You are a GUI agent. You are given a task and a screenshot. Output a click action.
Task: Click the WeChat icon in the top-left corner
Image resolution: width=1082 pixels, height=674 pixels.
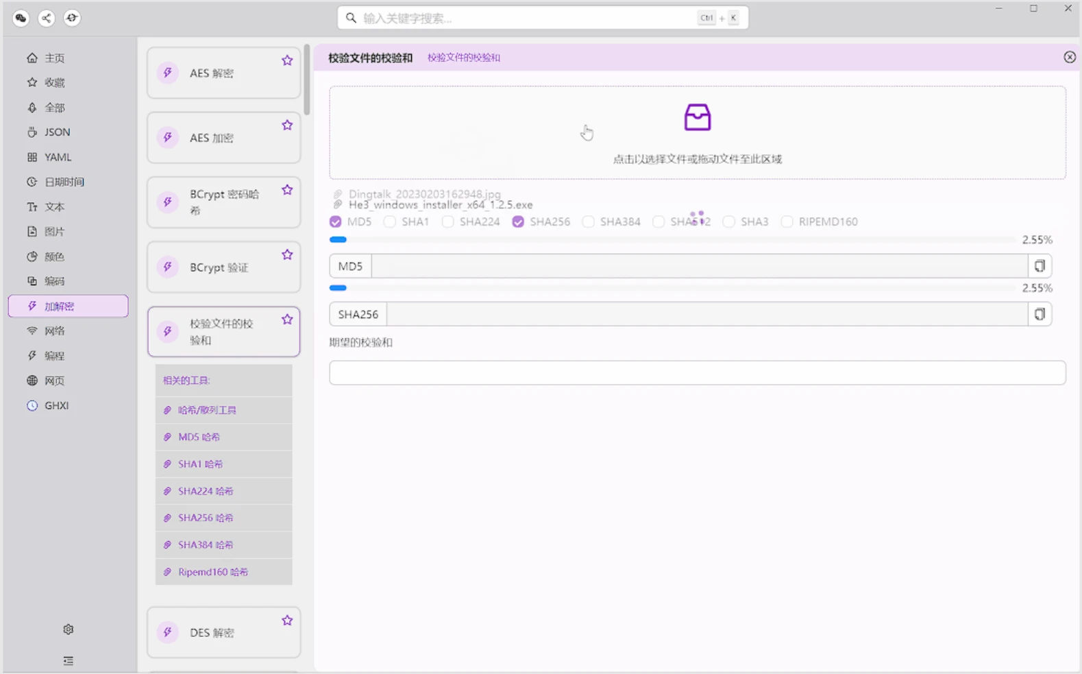[x=21, y=18]
